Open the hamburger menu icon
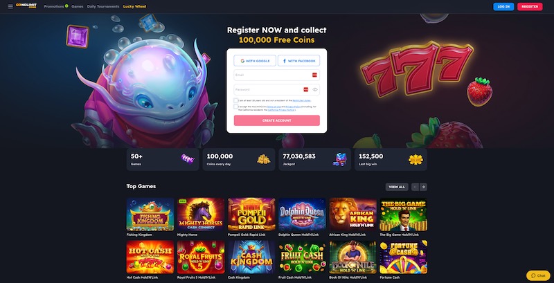This screenshot has width=554, height=283. click(x=10, y=6)
